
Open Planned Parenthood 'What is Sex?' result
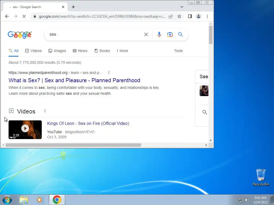pos(74,80)
